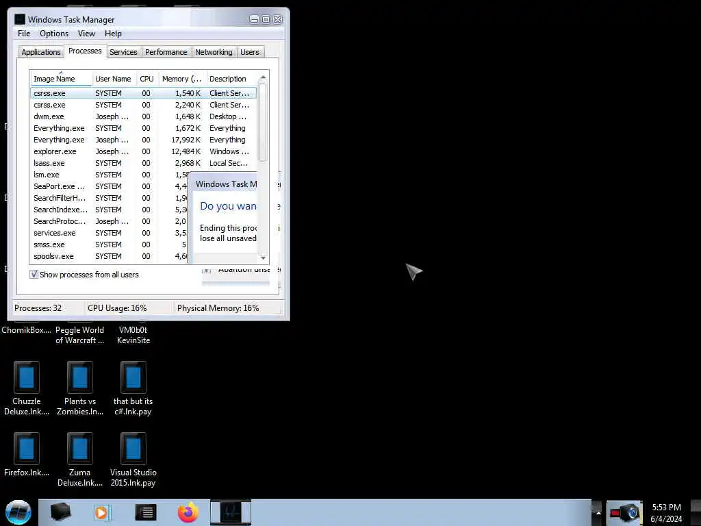Select the Processes tab
Viewport: 701px width, 526px height.
click(85, 51)
